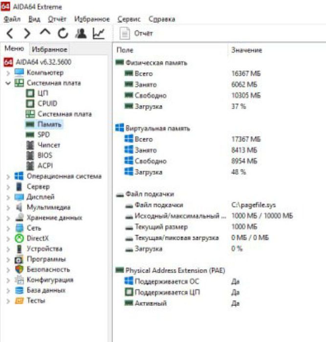Expand the Сервер node
The image size is (326, 342).
coord(8,187)
